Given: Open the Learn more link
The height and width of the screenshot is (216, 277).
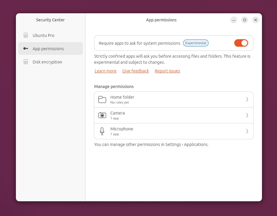Looking at the screenshot, I should tap(105, 71).
